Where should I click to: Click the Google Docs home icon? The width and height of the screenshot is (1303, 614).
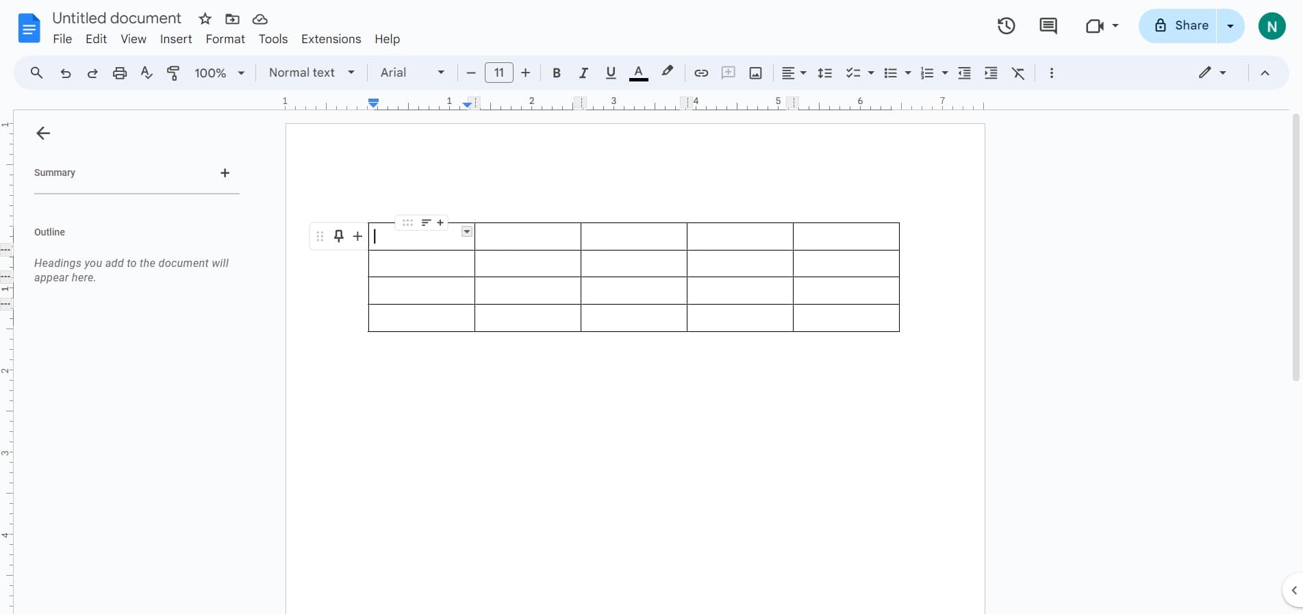point(29,28)
